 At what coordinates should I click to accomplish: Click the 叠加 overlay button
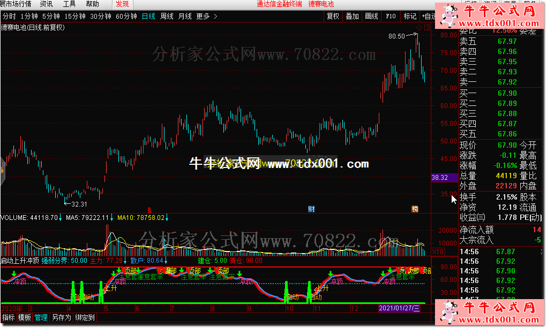pyautogui.click(x=352, y=16)
